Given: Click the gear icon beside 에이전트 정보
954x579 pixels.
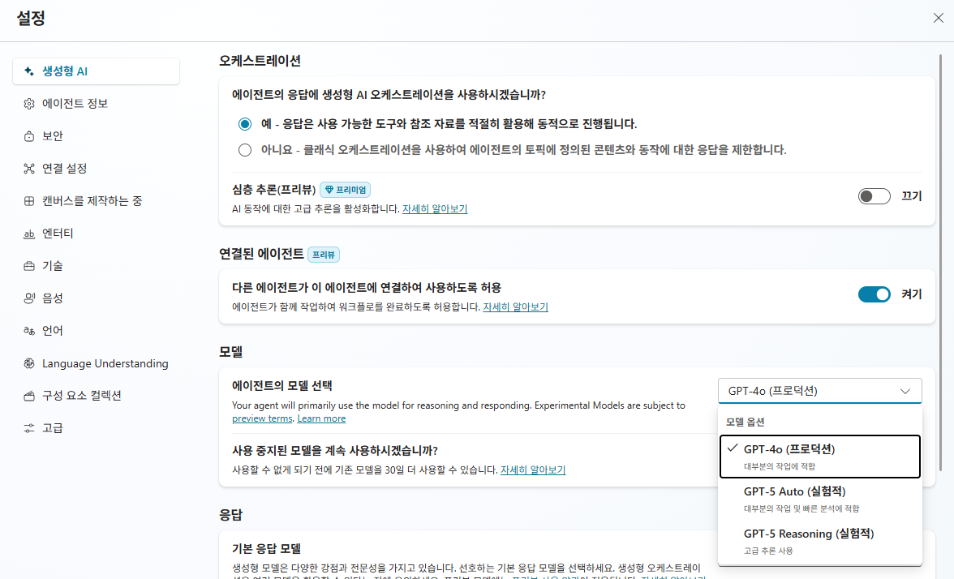Looking at the screenshot, I should click(28, 104).
